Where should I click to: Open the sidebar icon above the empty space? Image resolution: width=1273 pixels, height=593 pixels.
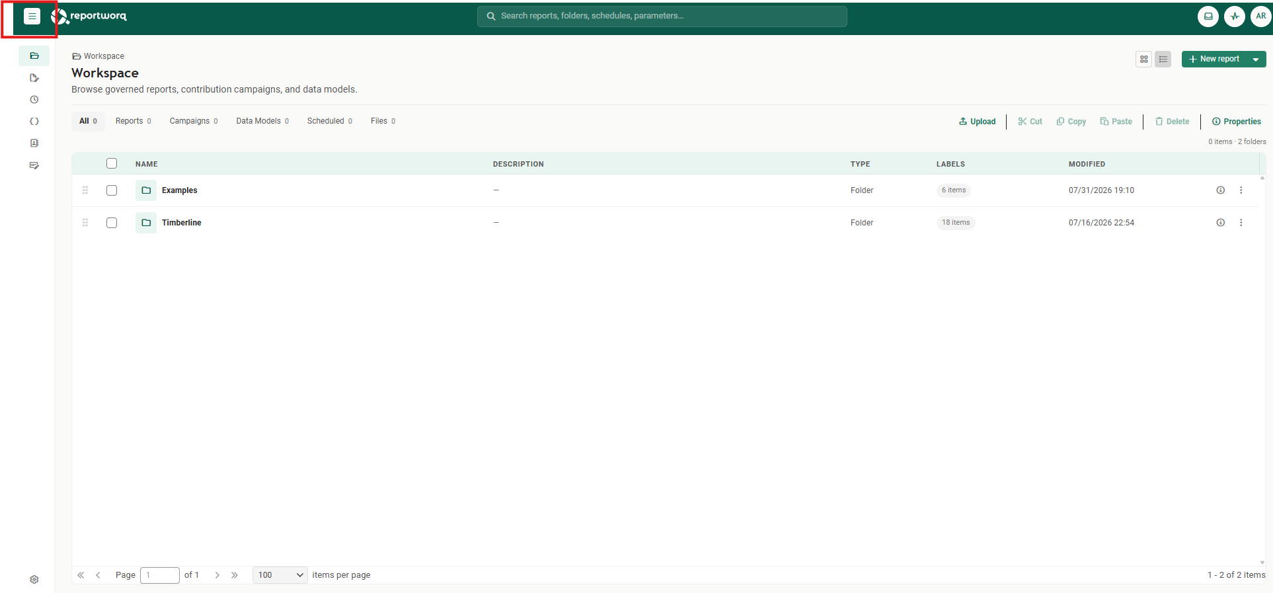click(34, 165)
